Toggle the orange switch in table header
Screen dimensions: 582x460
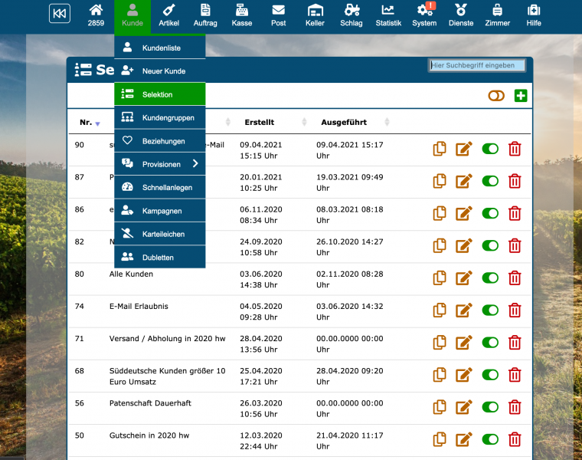pos(496,96)
